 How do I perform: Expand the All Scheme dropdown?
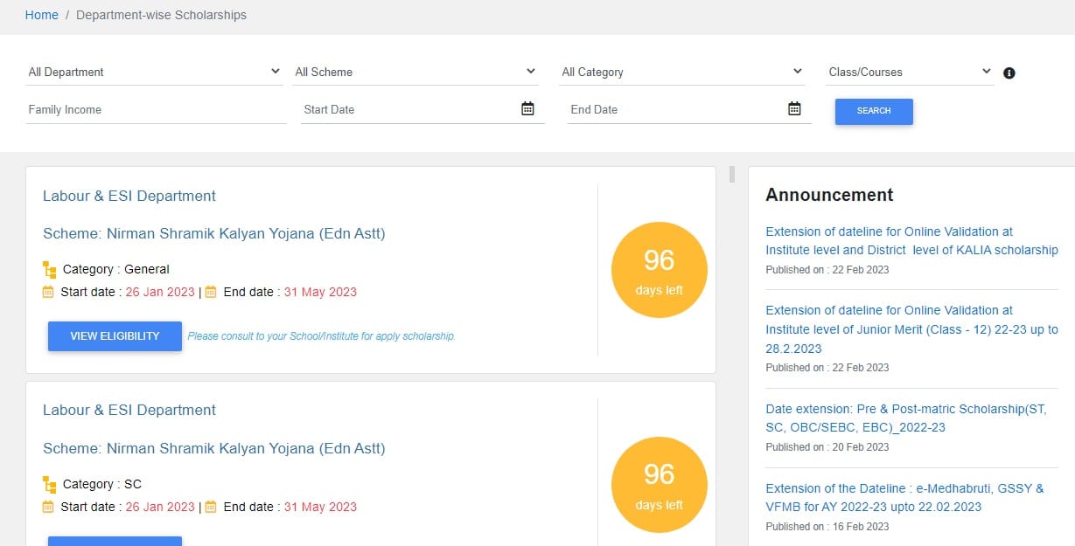click(x=415, y=72)
